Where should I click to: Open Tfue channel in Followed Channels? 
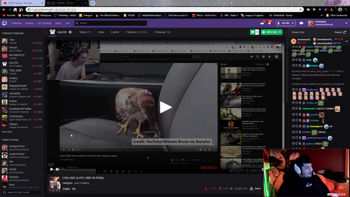point(22,41)
